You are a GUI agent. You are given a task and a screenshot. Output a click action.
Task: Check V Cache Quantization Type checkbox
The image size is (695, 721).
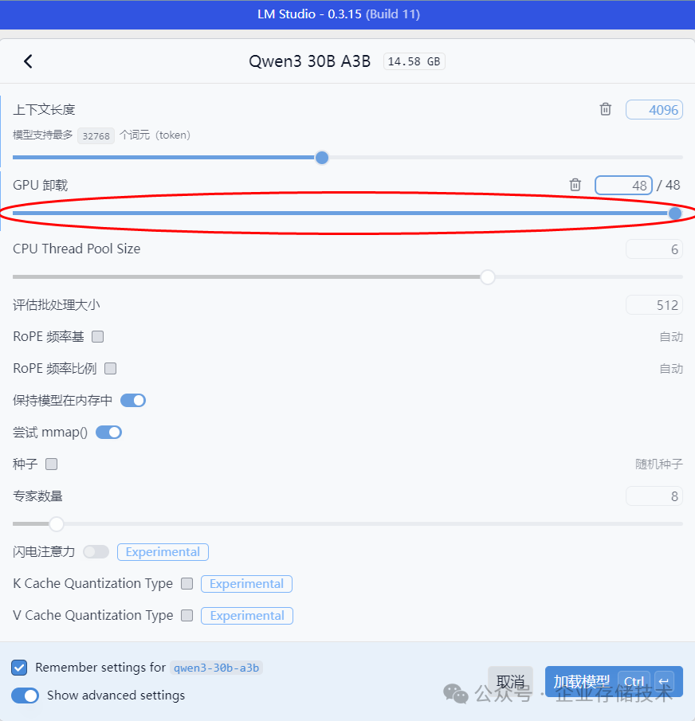[187, 615]
